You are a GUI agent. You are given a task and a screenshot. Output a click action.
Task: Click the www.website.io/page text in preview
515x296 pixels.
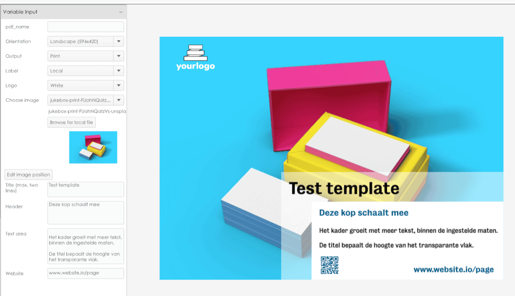click(x=453, y=270)
